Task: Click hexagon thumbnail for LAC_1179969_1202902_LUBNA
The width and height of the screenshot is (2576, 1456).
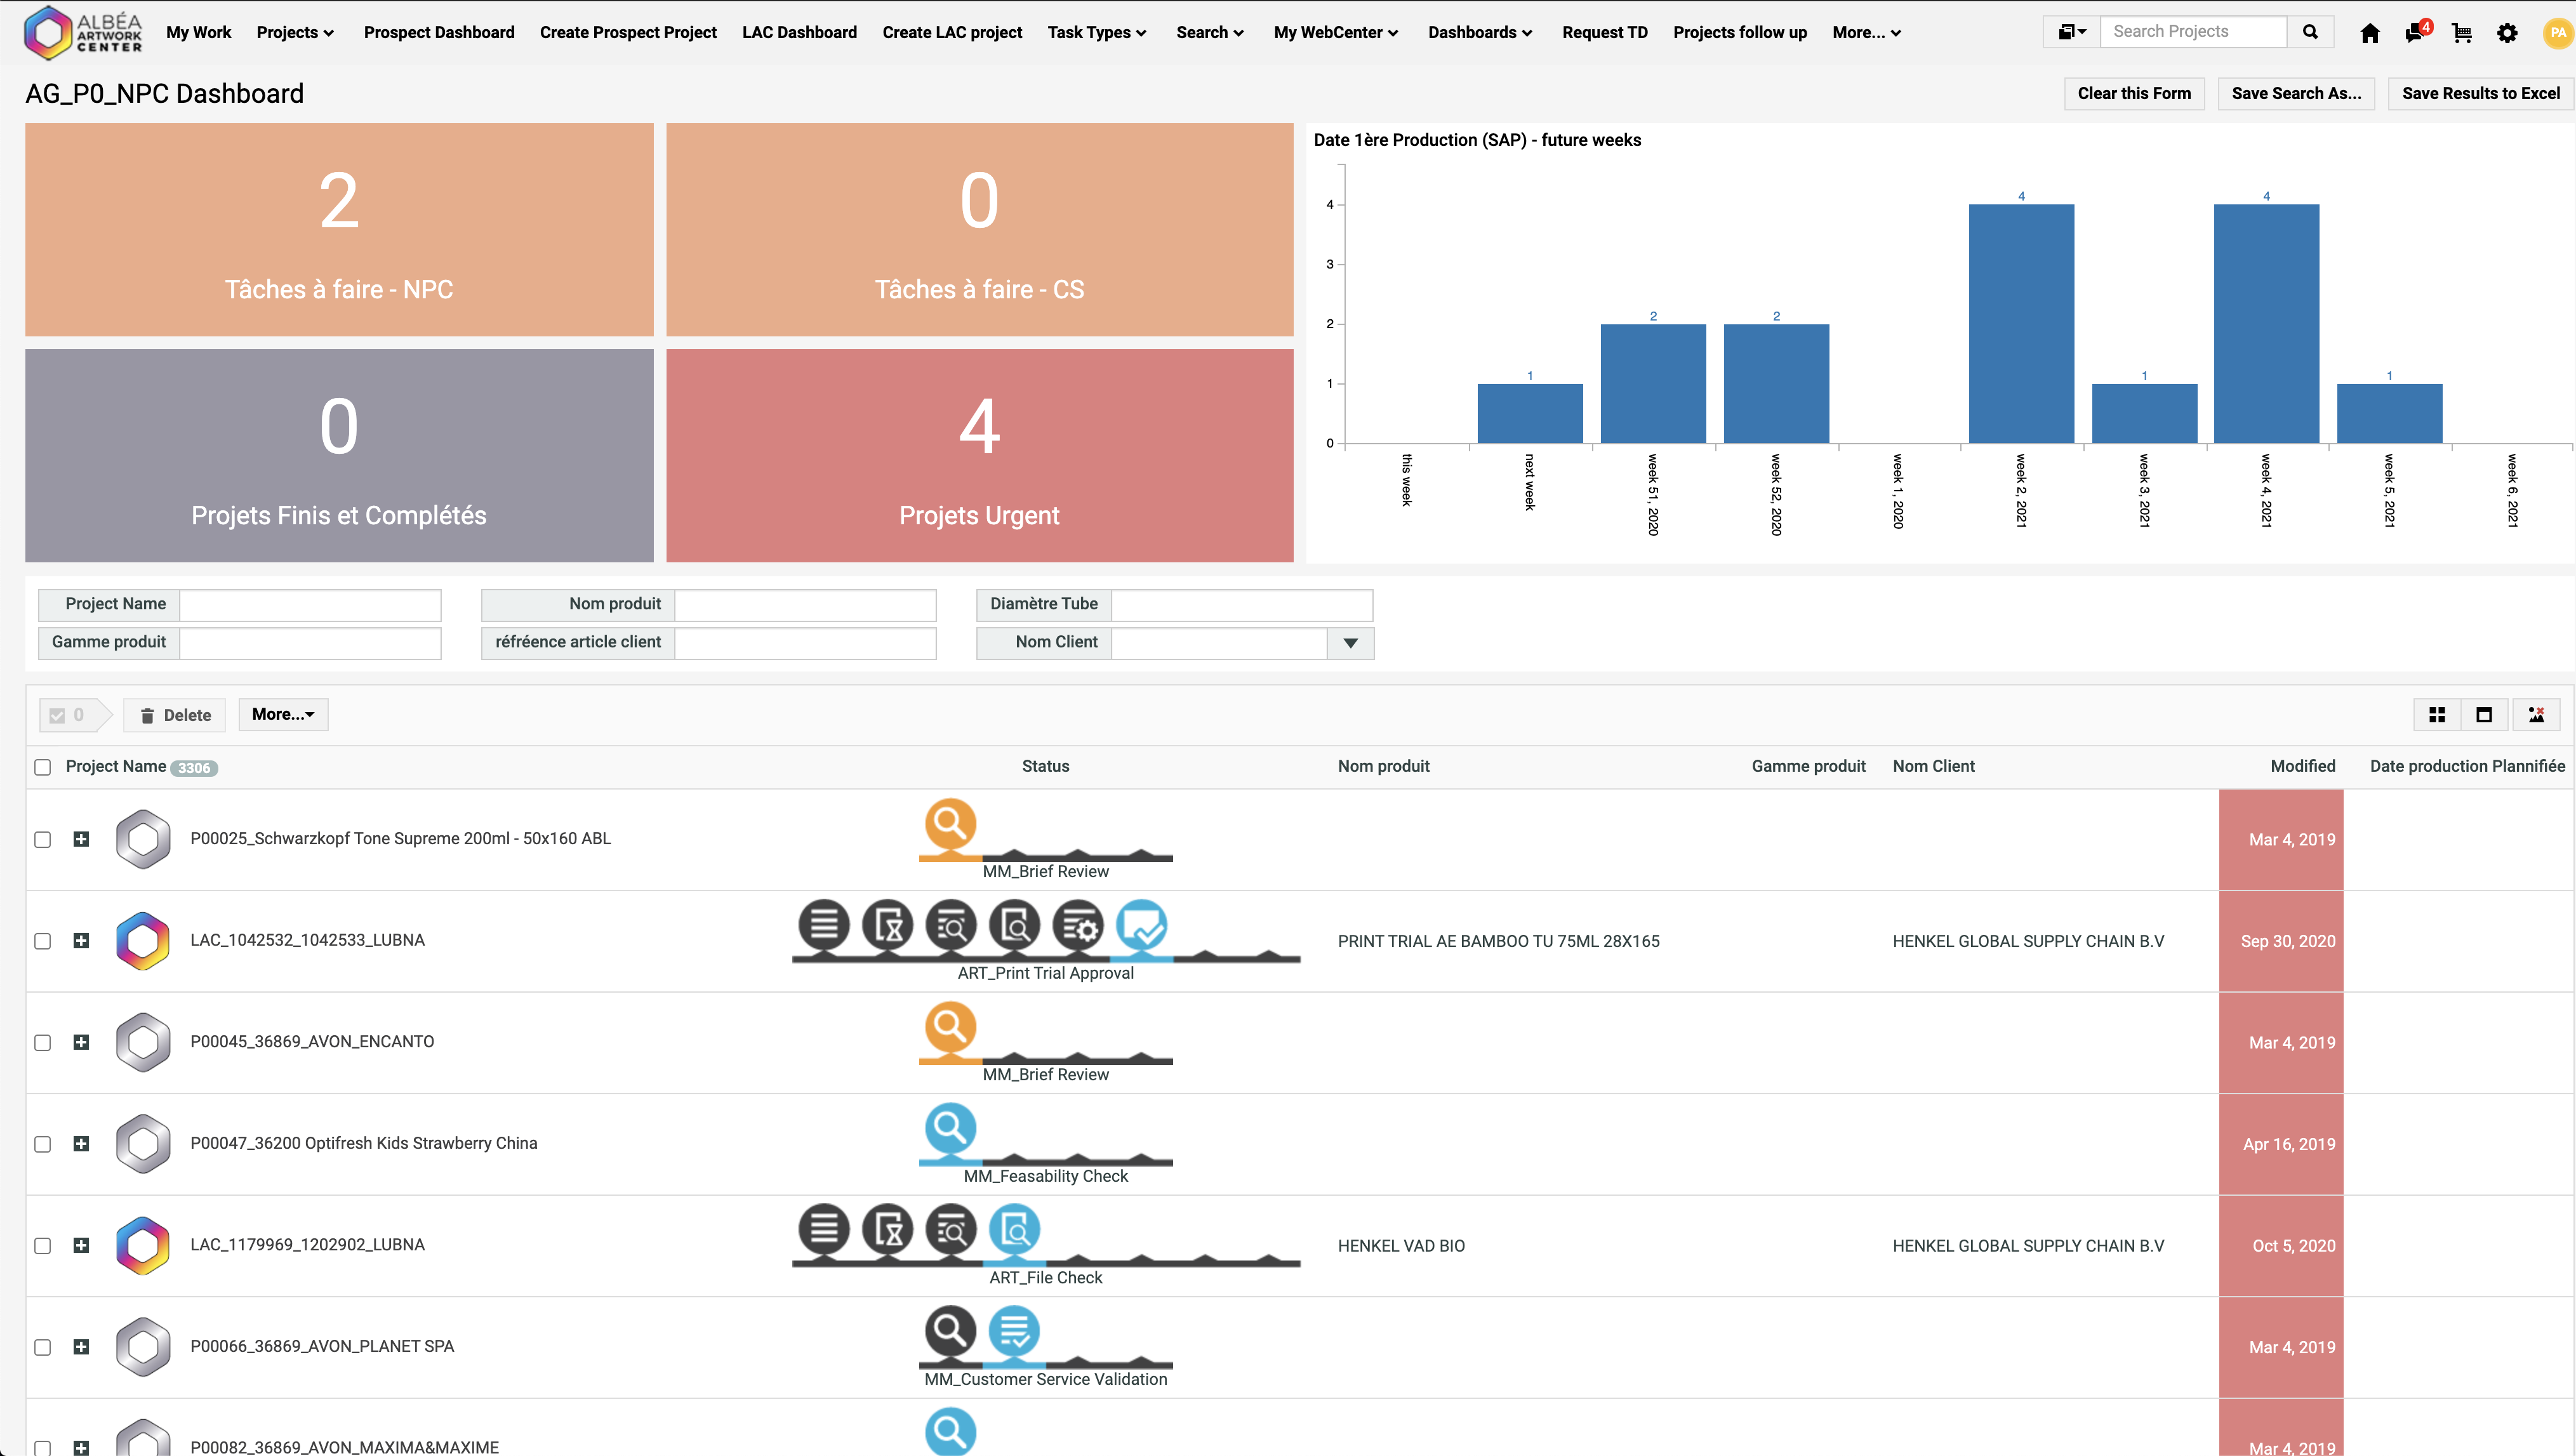Action: (143, 1245)
